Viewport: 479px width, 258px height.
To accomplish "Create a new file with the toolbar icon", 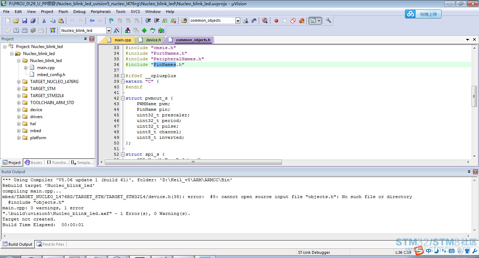I will [x=8, y=21].
